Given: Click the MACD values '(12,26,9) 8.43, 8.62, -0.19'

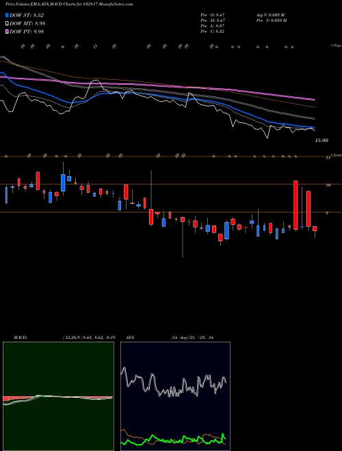Looking at the screenshot, I should coord(89,338).
